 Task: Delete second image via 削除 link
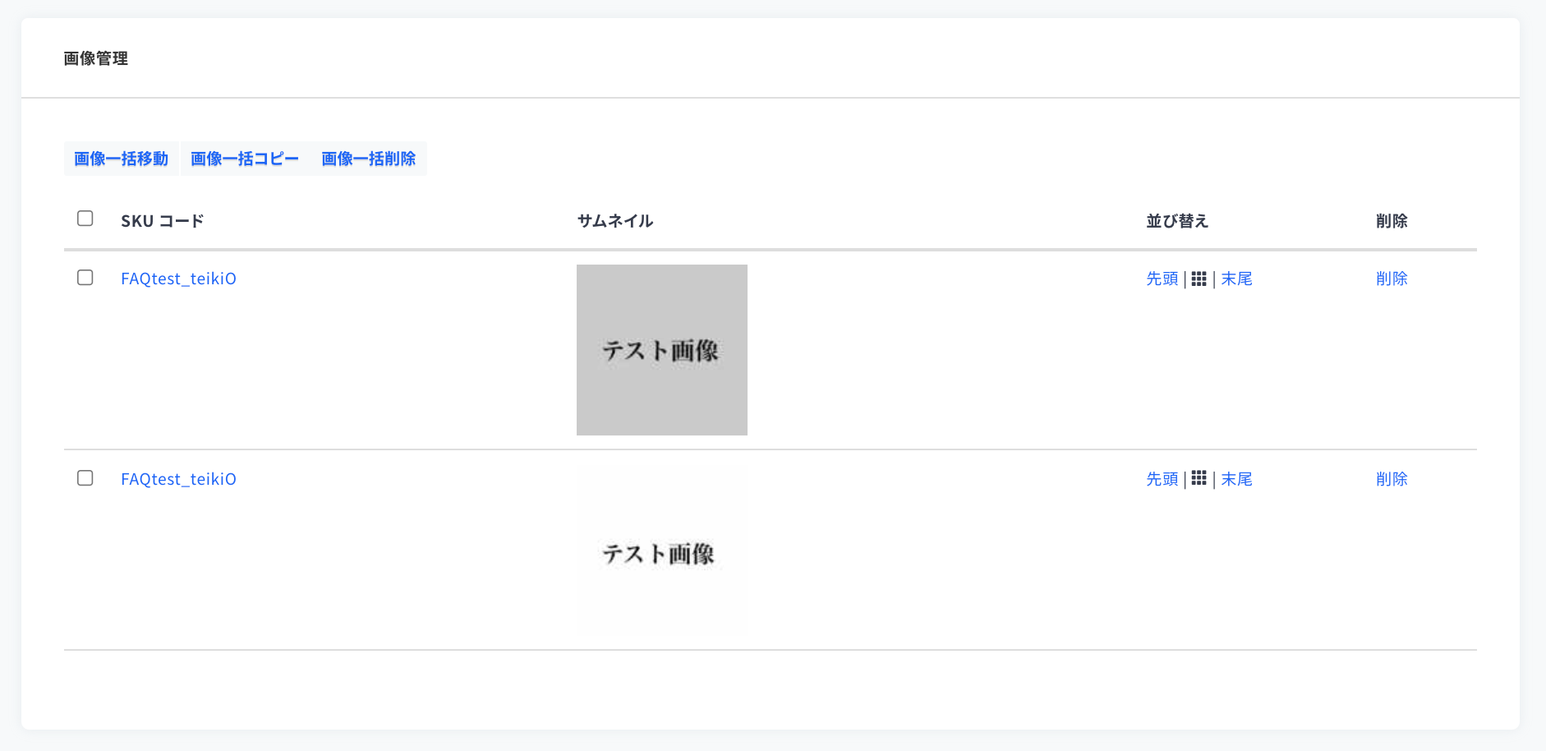point(1392,479)
